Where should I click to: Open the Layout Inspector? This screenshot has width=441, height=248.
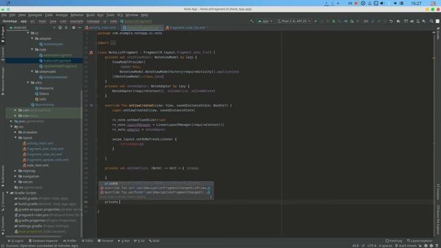pyautogui.click(x=420, y=241)
